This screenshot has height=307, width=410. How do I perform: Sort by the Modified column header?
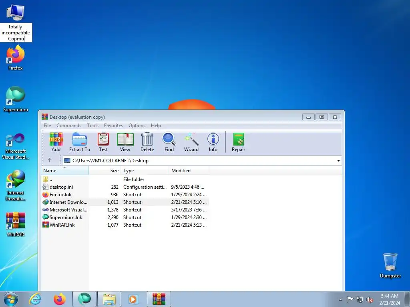pos(189,170)
